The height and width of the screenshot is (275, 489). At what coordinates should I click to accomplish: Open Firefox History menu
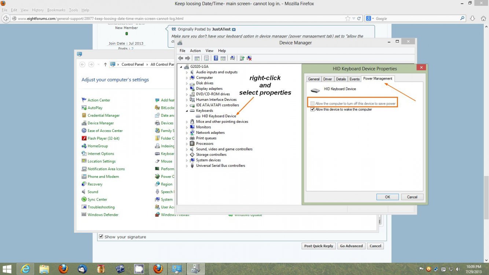[x=38, y=10]
